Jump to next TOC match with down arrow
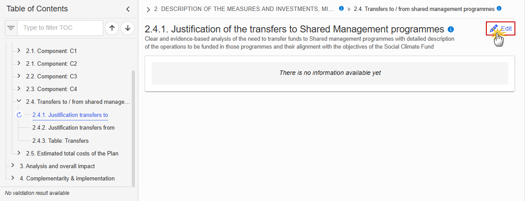 coord(127,28)
